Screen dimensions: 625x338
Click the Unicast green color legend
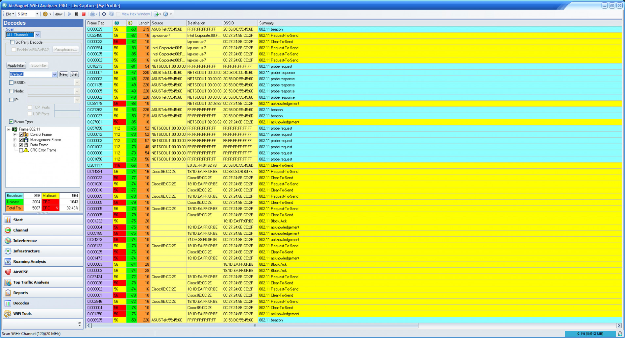tap(15, 202)
